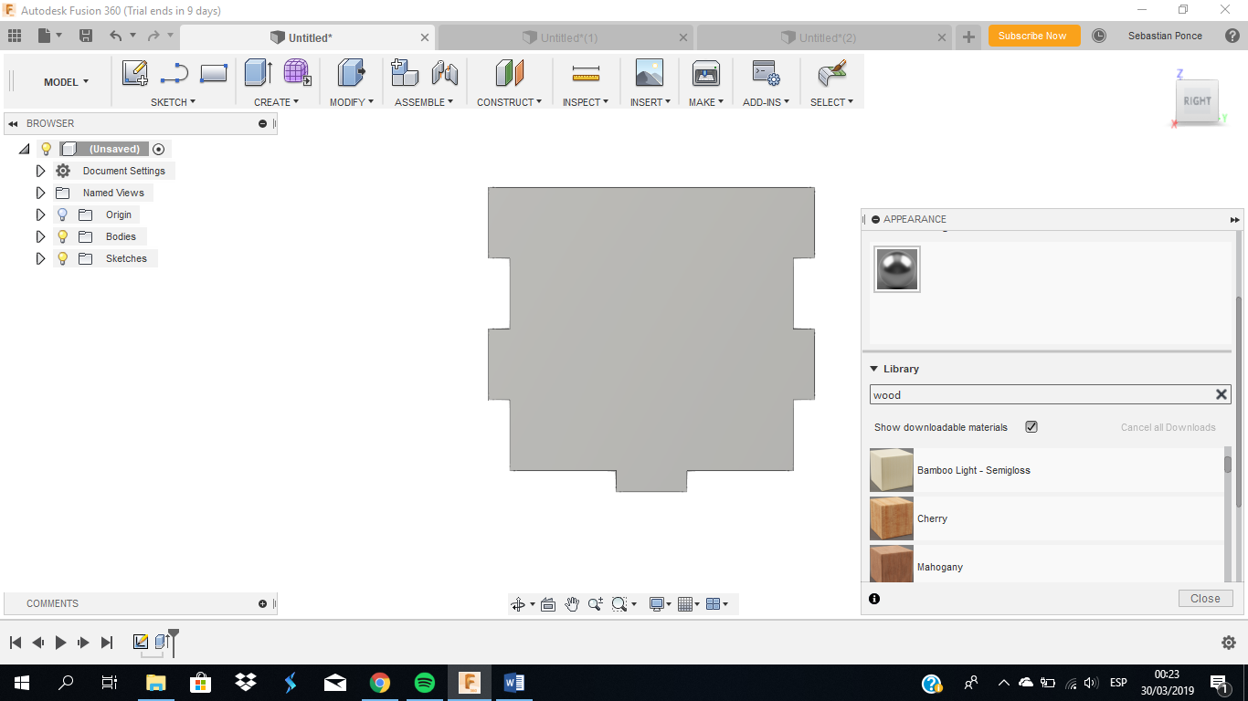
Task: Select the Rectangle sketch tool
Action: click(x=214, y=73)
